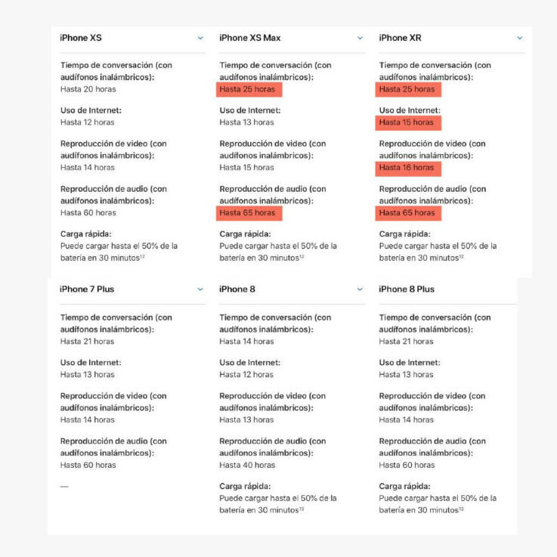Click highlighted "Hasta 65 horas" under iPhone XR
This screenshot has height=557, width=557.
(407, 213)
